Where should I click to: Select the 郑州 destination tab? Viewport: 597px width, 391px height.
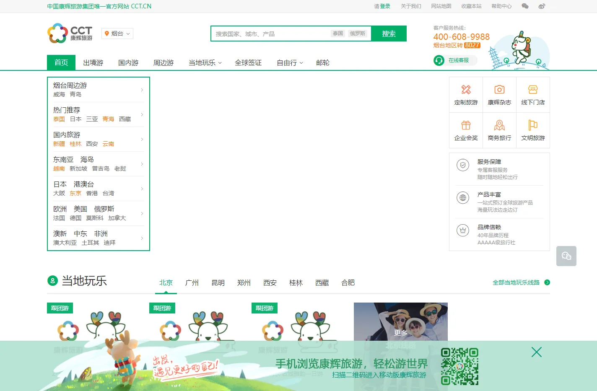244,283
